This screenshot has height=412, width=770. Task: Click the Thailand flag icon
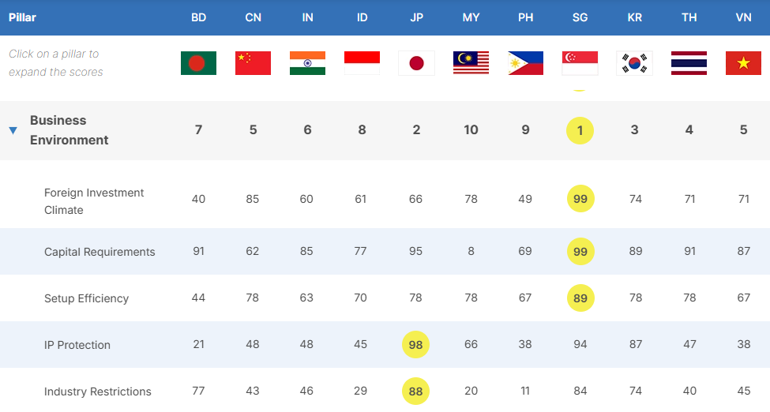pyautogui.click(x=689, y=63)
